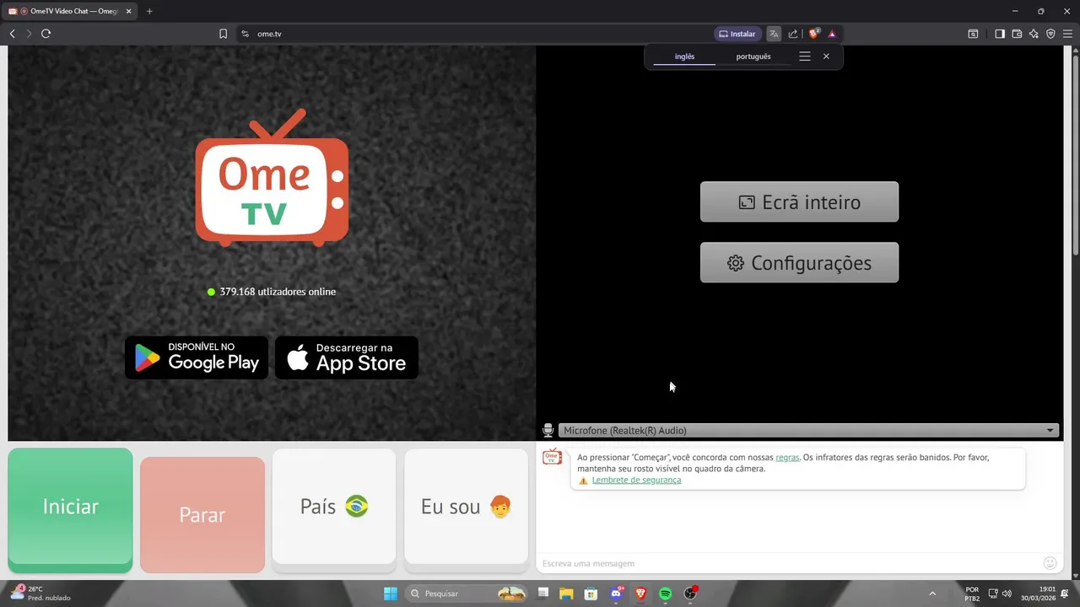The height and width of the screenshot is (607, 1080).
Task: Click the Parar button
Action: click(202, 515)
